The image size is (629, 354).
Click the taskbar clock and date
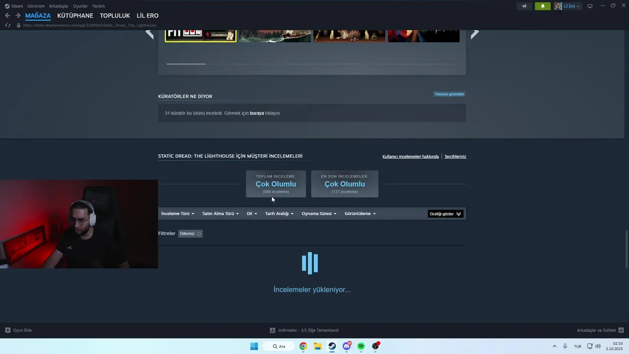[614, 346]
